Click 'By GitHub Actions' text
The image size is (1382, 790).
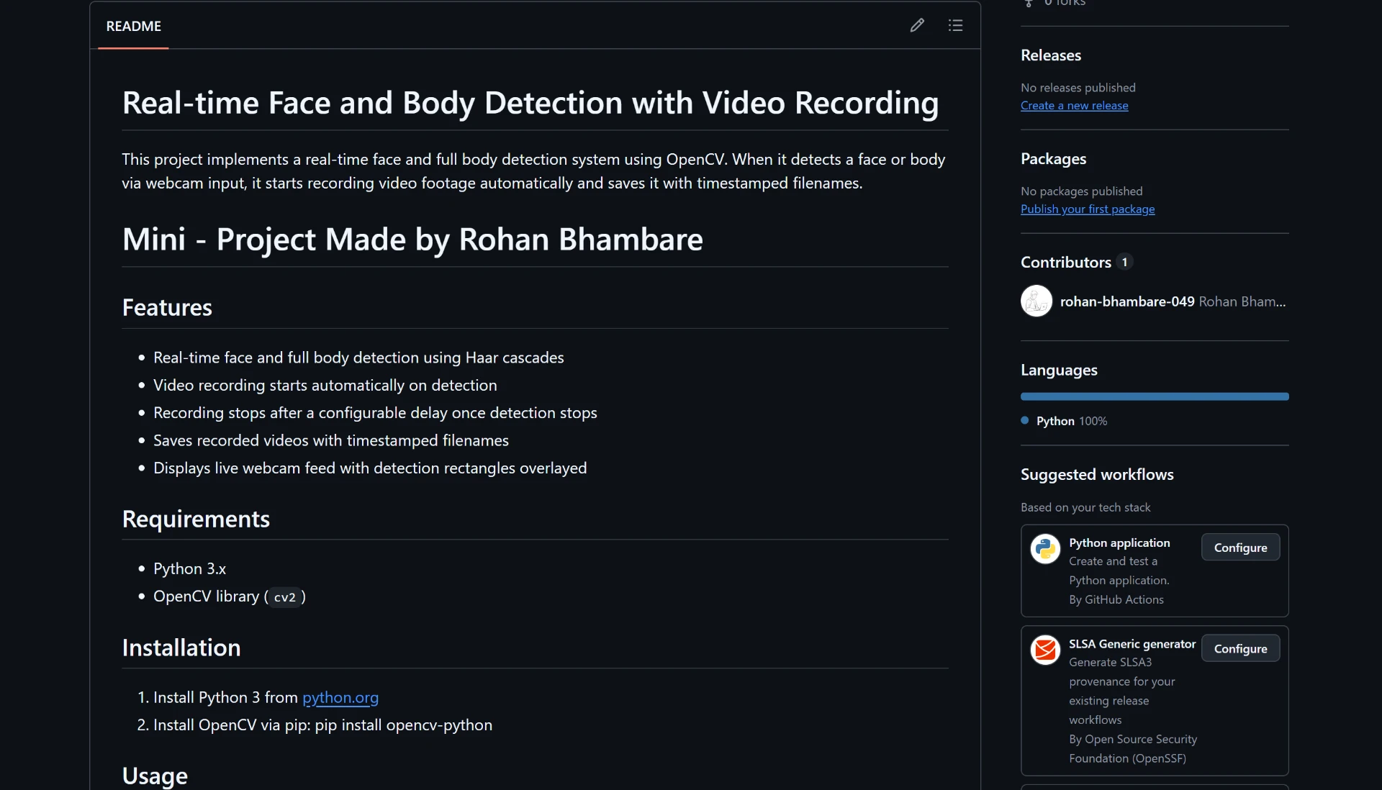1116,599
